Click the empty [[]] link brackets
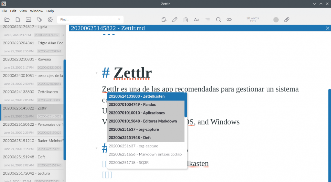This screenshot has height=182, width=331. tap(107, 175)
